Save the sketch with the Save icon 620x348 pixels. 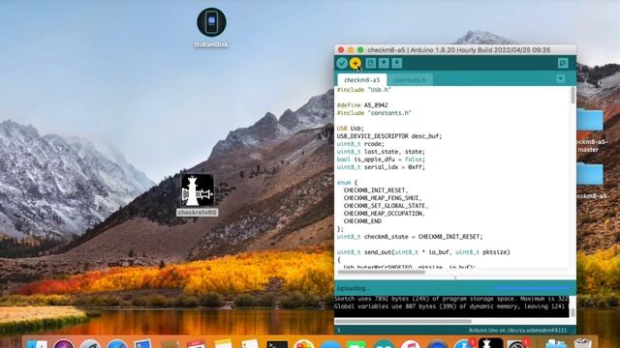click(396, 63)
